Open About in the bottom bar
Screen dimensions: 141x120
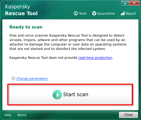pos(22,115)
